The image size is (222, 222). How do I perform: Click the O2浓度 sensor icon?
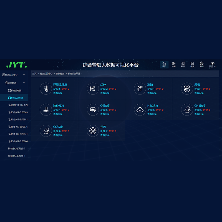click(x=93, y=110)
